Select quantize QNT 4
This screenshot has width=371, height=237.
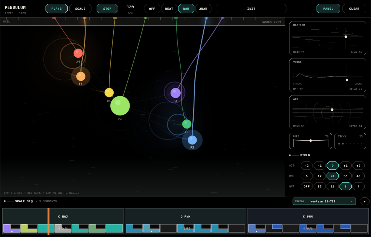tap(358, 186)
